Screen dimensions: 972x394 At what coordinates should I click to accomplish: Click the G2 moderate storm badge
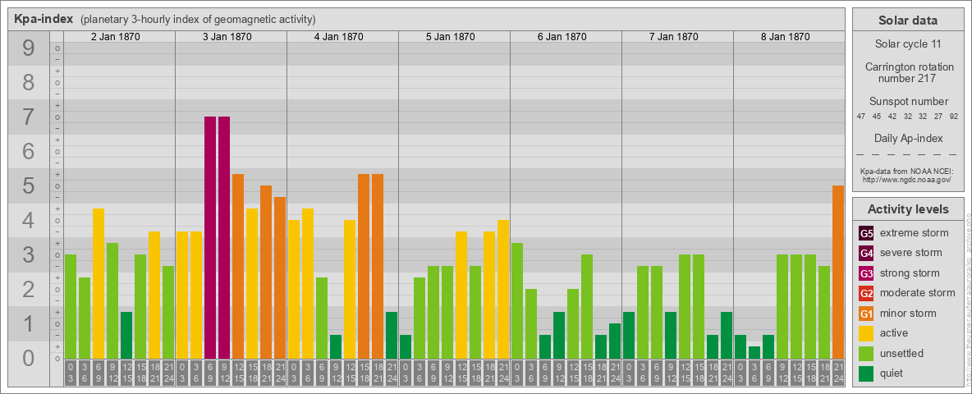click(866, 293)
